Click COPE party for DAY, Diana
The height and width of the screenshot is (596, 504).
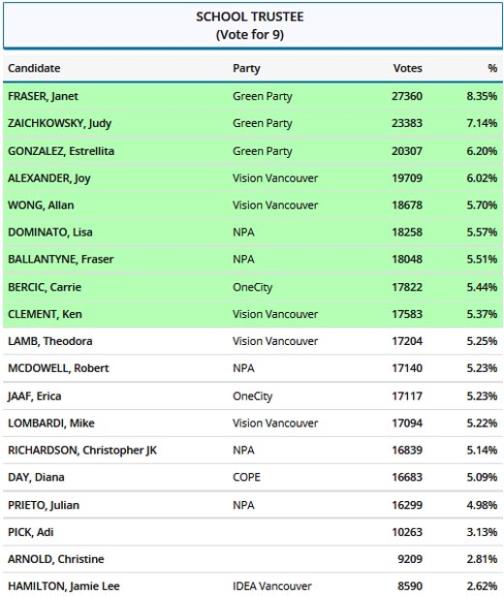click(246, 478)
